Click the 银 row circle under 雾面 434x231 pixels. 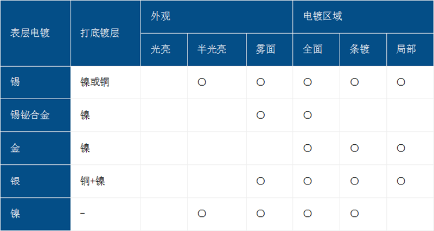click(x=260, y=181)
